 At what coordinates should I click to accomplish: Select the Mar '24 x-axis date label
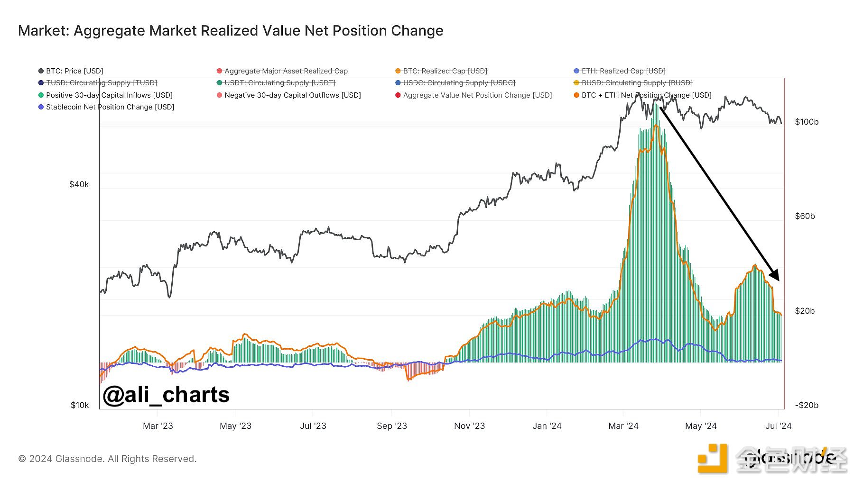click(x=623, y=426)
